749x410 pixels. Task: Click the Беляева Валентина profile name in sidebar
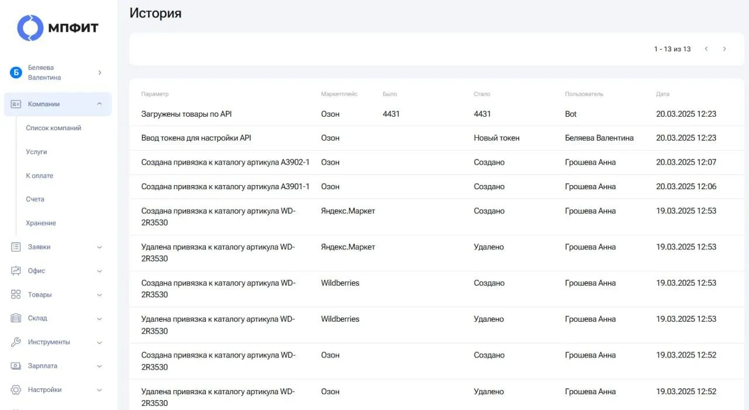(x=44, y=72)
